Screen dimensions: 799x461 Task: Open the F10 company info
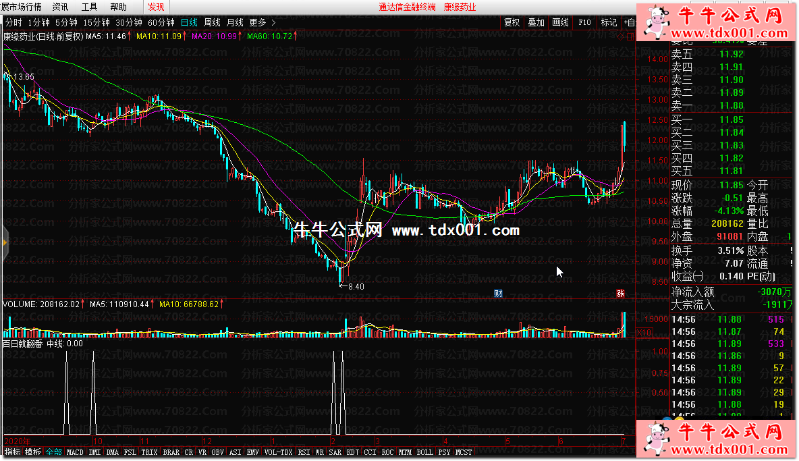click(x=584, y=22)
